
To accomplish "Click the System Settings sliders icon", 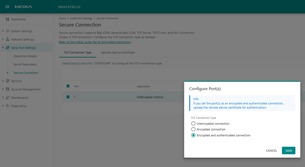I will pos(8,31).
